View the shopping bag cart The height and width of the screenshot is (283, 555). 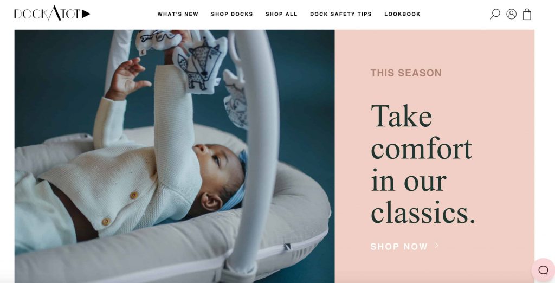click(527, 14)
